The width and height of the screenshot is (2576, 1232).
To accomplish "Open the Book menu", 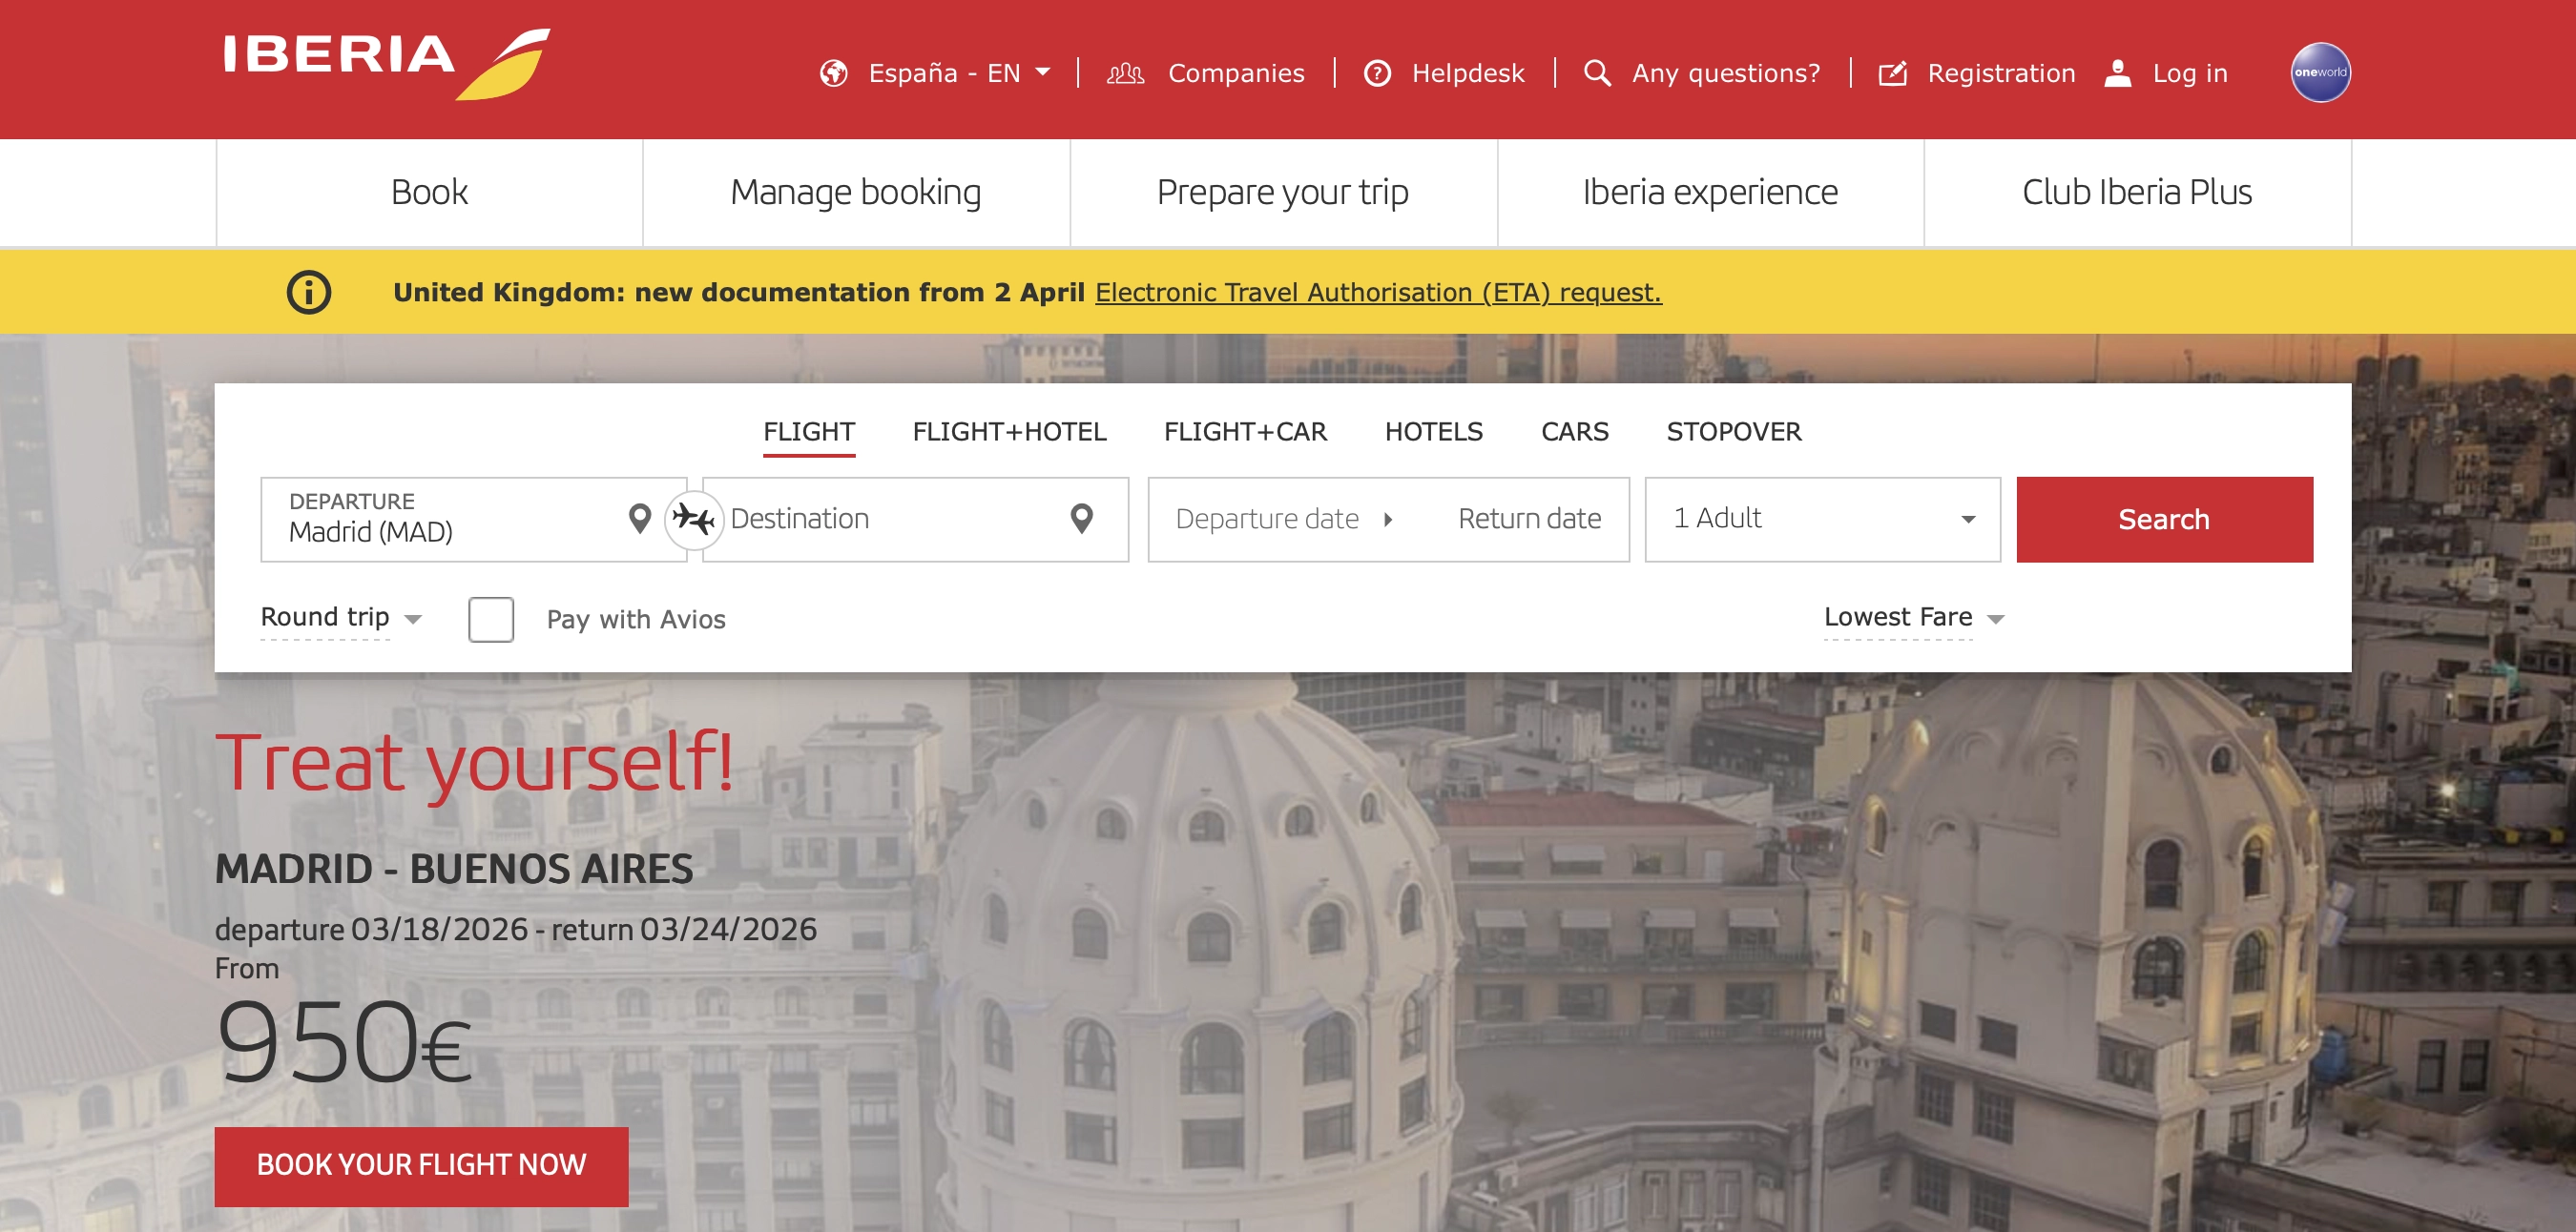I will 429,193.
